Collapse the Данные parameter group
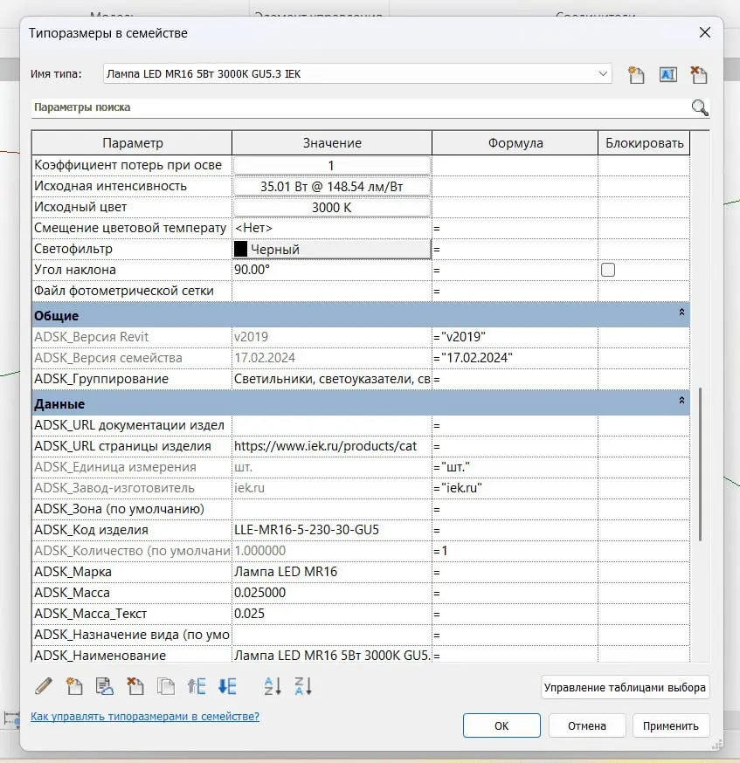 coord(681,400)
